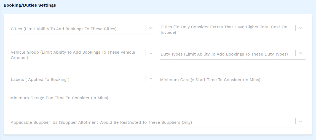The height and width of the screenshot is (140, 316).
Task: Open the Labels applied to booking field
Action: 77,79
